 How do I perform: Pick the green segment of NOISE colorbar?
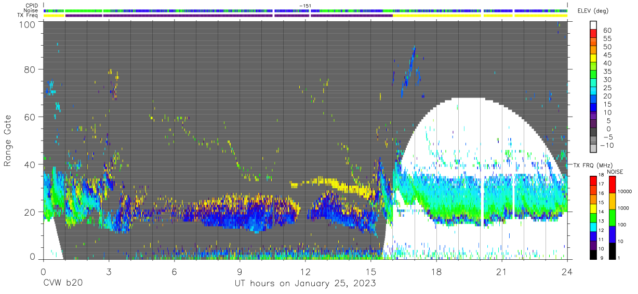click(x=612, y=217)
